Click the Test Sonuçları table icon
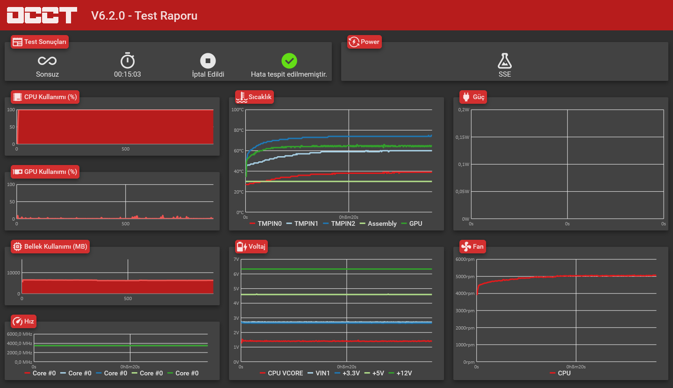673x388 pixels. tap(17, 42)
